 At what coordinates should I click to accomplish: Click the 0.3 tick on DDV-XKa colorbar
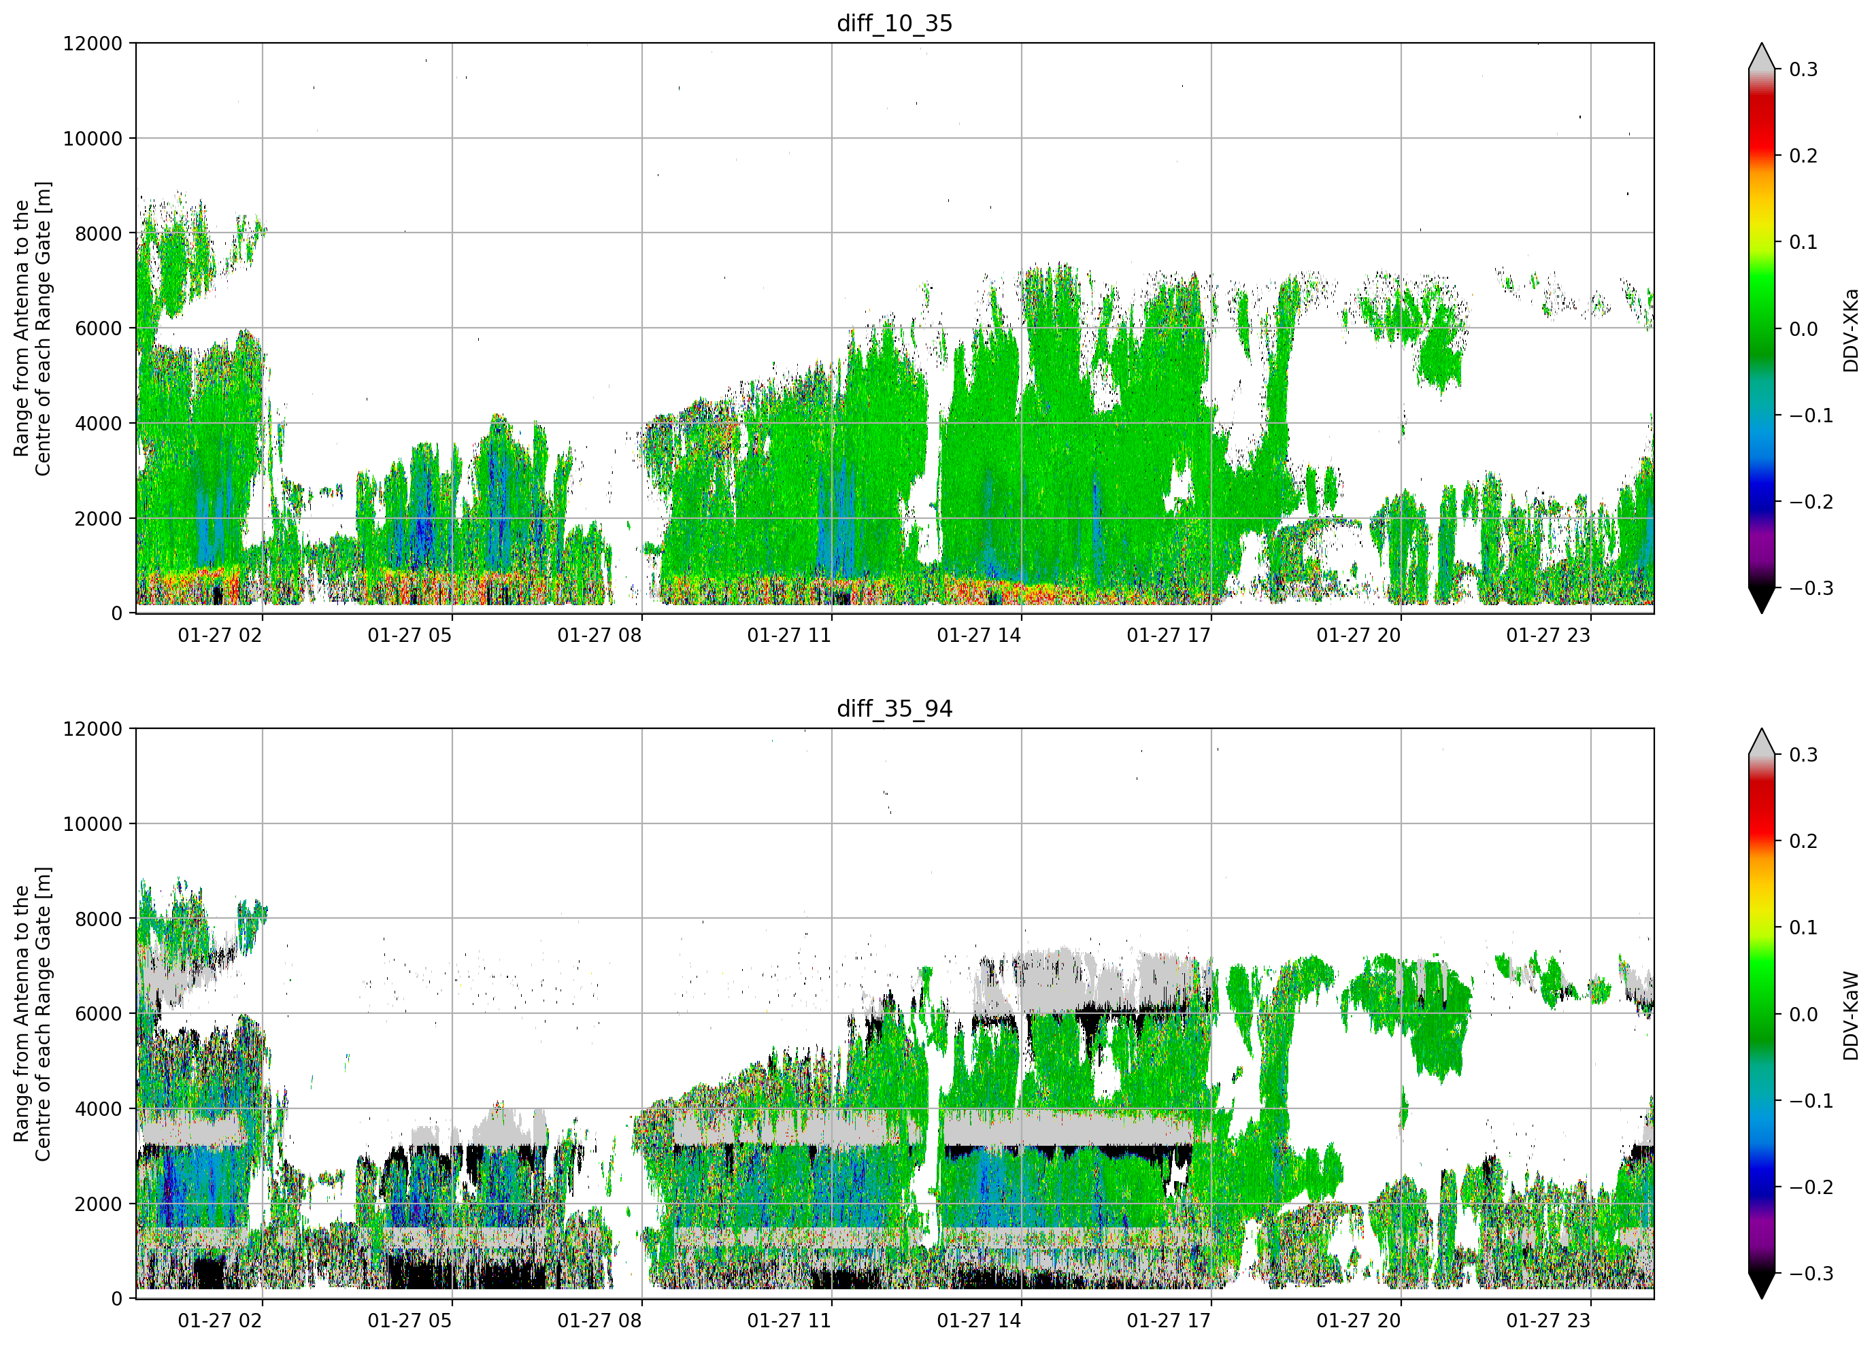click(1803, 69)
